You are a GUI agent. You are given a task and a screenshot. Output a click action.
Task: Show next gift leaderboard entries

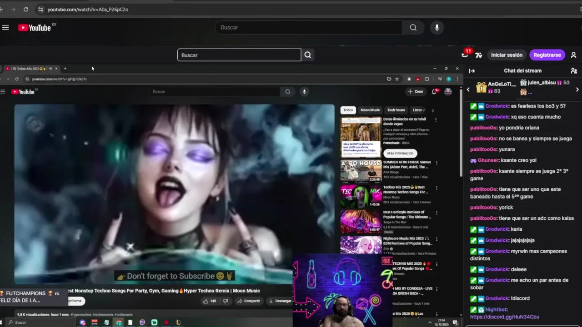[577, 89]
